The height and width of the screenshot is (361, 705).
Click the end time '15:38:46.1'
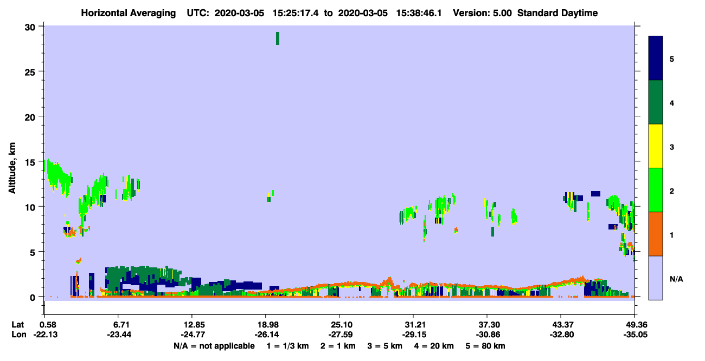420,13
